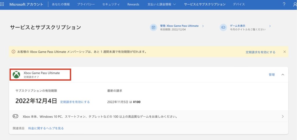
Task: Dismiss the yellow expiration warning banner
Action: 285,52
